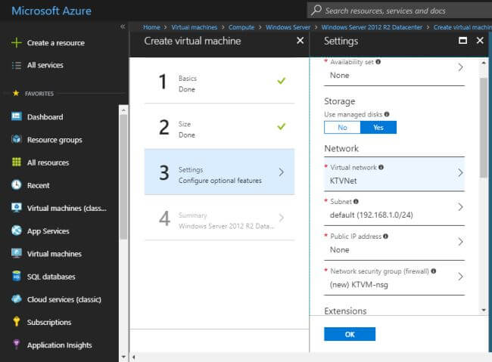Viewport: 492px width, 362px height.
Task: Open Resource groups icon in sidebar
Action: click(16, 140)
